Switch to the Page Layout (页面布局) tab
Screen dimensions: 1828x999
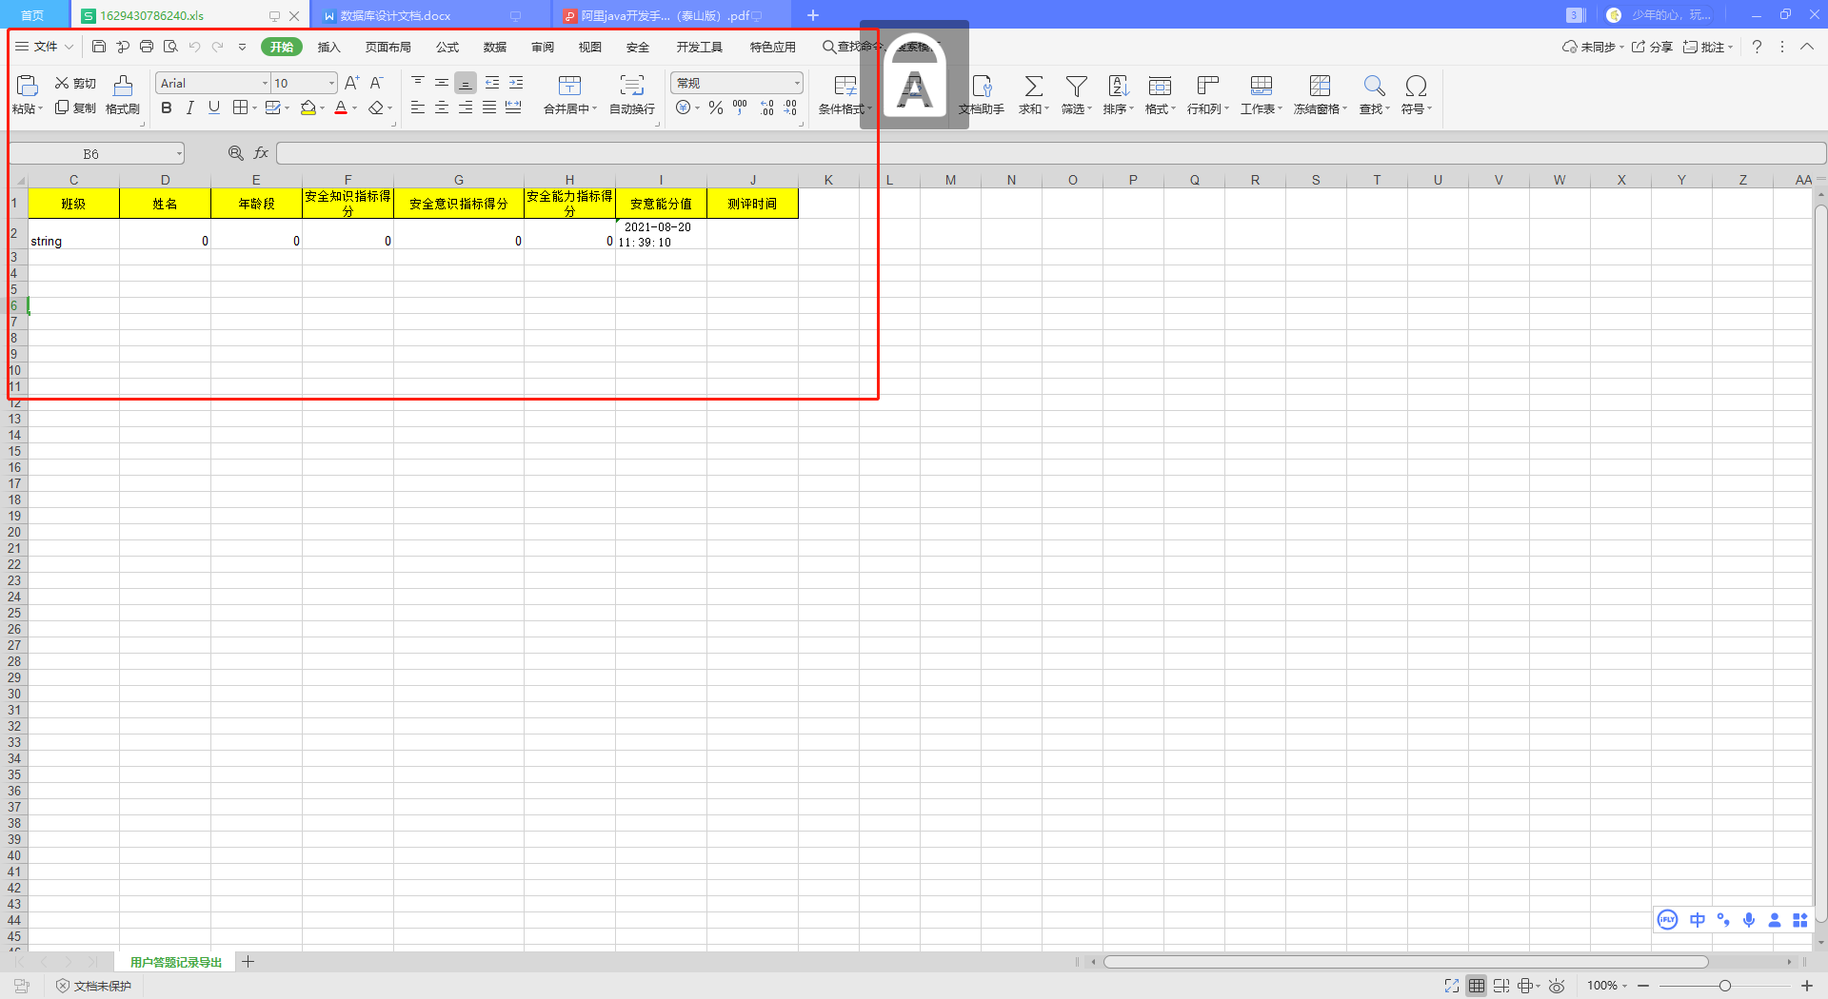tap(387, 47)
